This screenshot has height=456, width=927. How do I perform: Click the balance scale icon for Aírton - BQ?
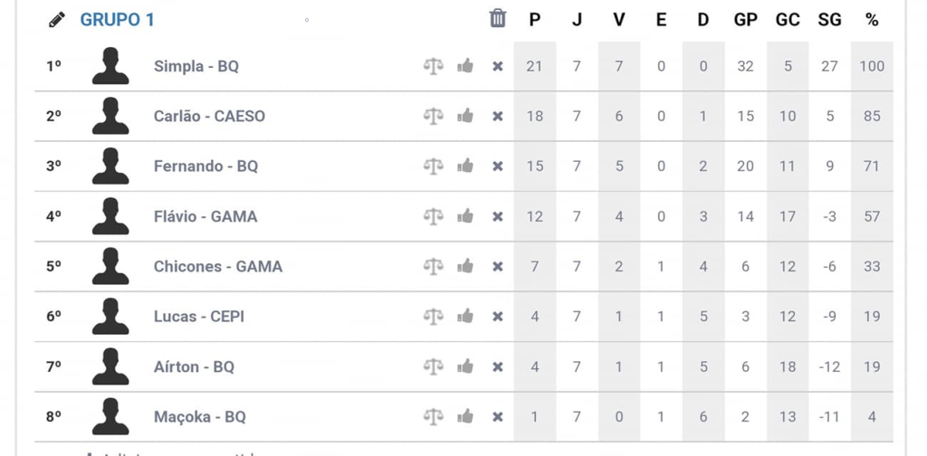pyautogui.click(x=434, y=366)
